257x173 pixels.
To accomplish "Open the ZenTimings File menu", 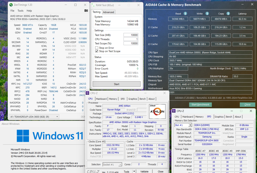I will point(12,11).
